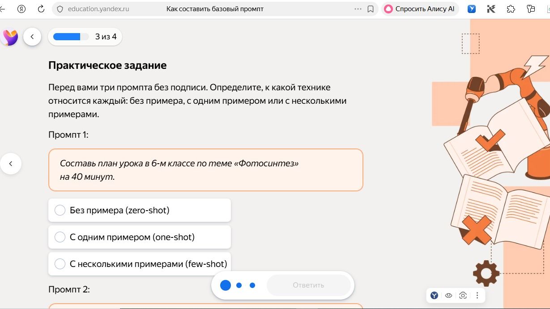Click the "3 из 4" step counter
This screenshot has width=550, height=309.
point(106,37)
